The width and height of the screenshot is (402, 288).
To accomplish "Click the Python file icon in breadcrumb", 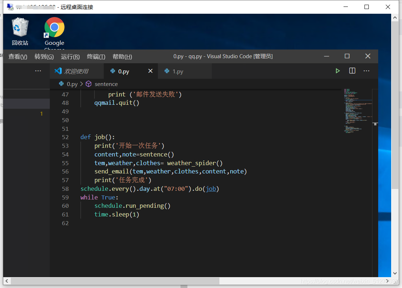I will click(x=61, y=84).
